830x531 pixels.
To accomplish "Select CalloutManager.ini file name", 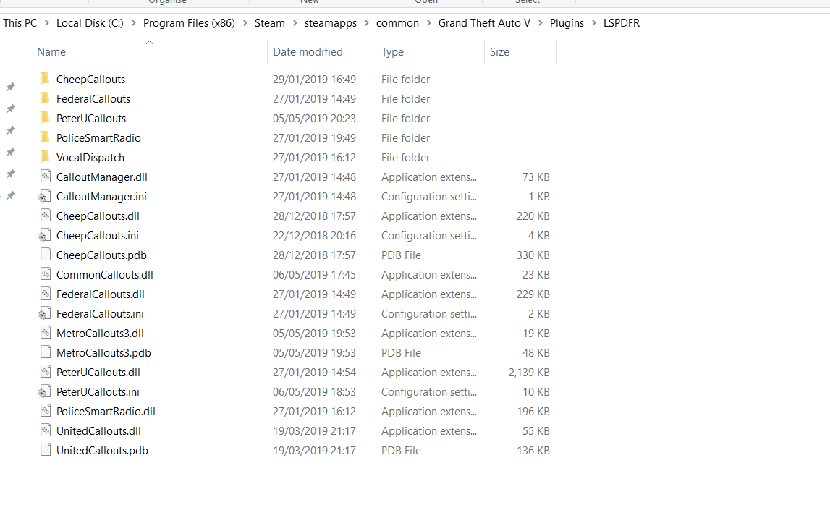I will 101,196.
